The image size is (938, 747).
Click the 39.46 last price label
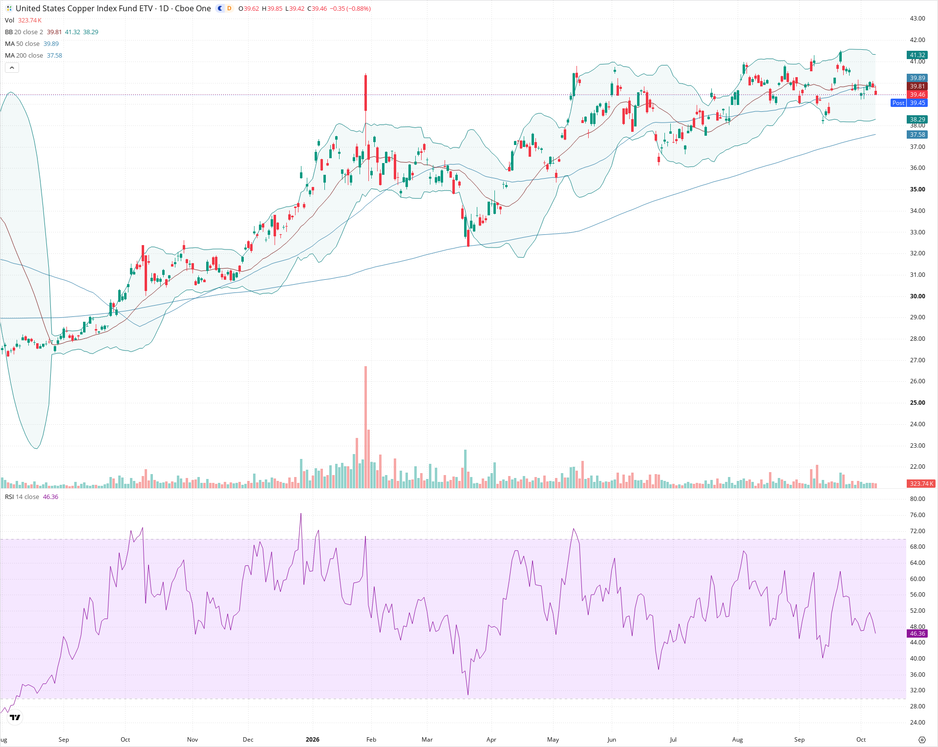tap(917, 94)
